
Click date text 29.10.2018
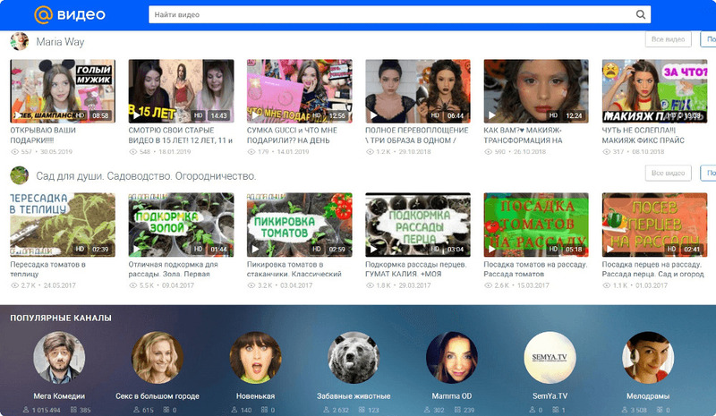point(414,151)
